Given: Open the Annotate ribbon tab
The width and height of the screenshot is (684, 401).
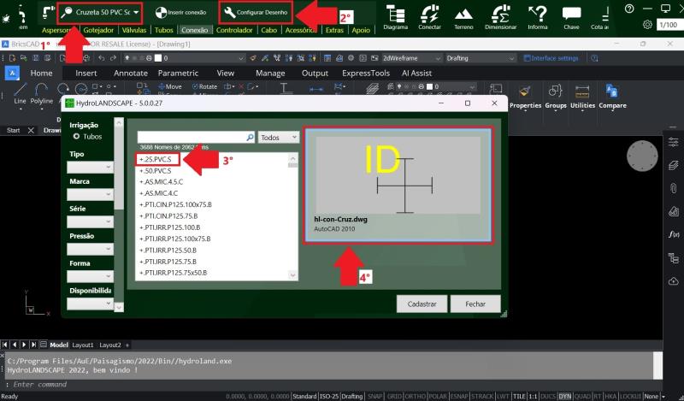Looking at the screenshot, I should pyautogui.click(x=131, y=74).
